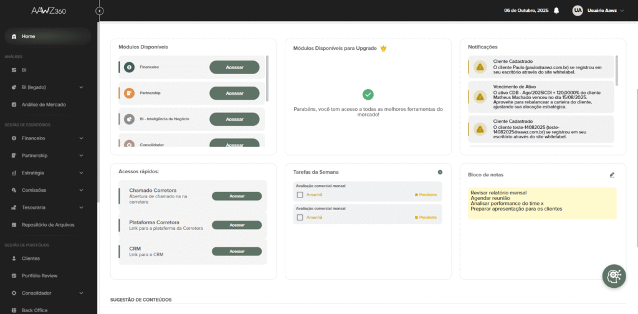
Task: Go to Clientes in the sidebar
Action: (x=31, y=258)
